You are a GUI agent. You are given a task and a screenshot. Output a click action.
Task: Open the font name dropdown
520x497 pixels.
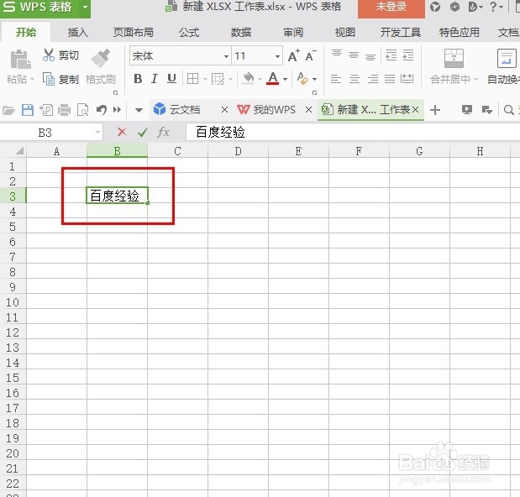[x=226, y=56]
